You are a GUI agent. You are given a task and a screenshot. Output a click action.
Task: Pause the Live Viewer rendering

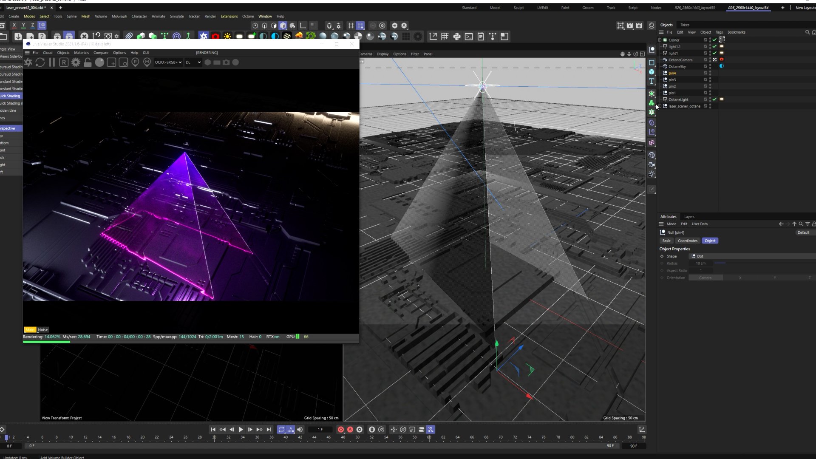(x=52, y=62)
